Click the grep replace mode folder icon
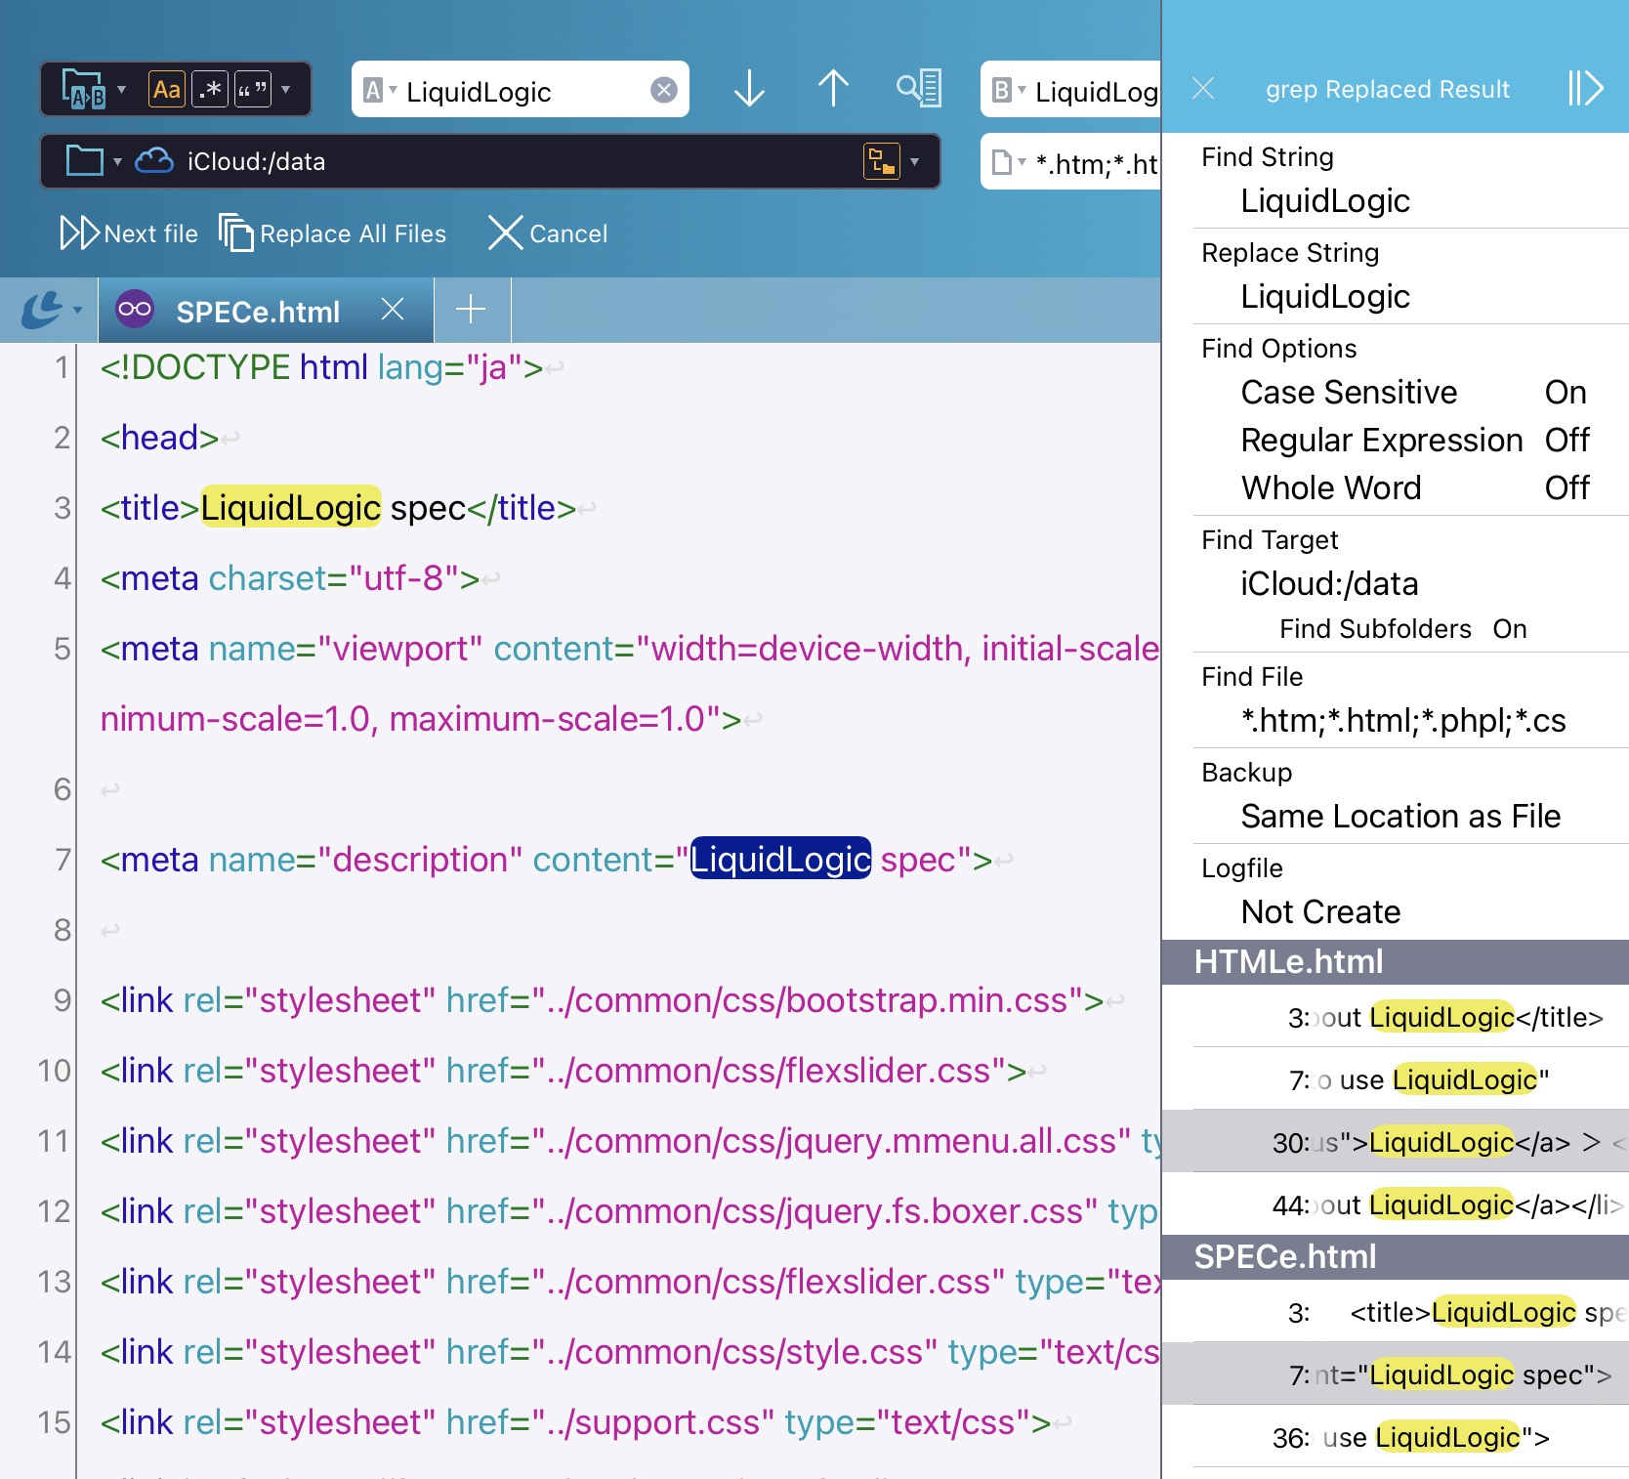Image resolution: width=1629 pixels, height=1479 pixels. click(x=84, y=90)
